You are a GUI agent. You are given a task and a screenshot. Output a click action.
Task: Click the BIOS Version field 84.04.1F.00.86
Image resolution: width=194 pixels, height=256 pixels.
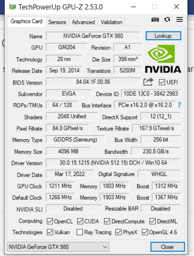93,82
